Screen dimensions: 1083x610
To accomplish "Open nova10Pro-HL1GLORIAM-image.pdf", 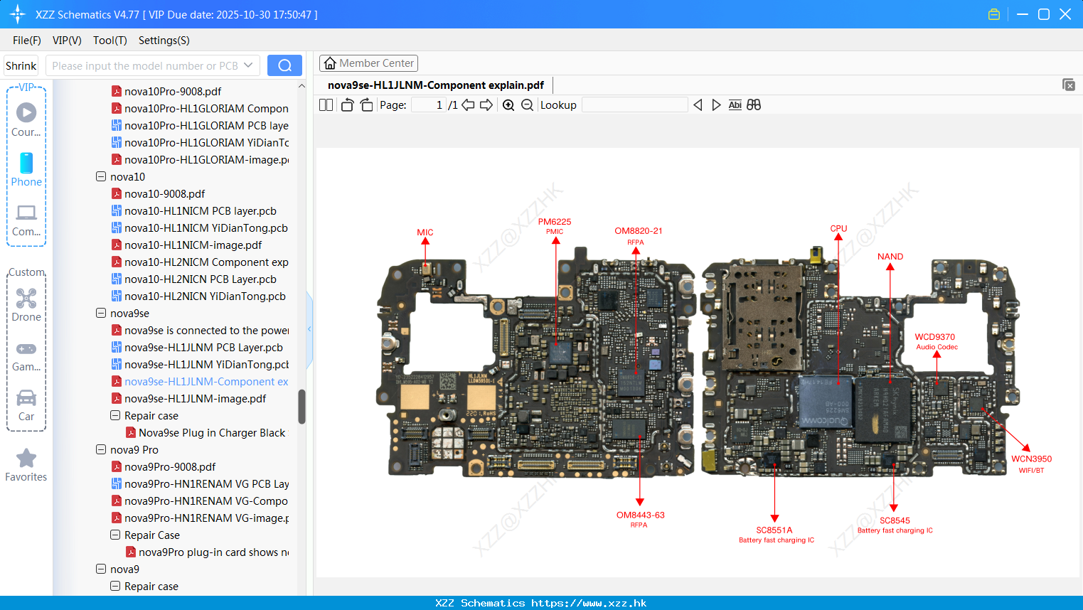I will pyautogui.click(x=206, y=159).
